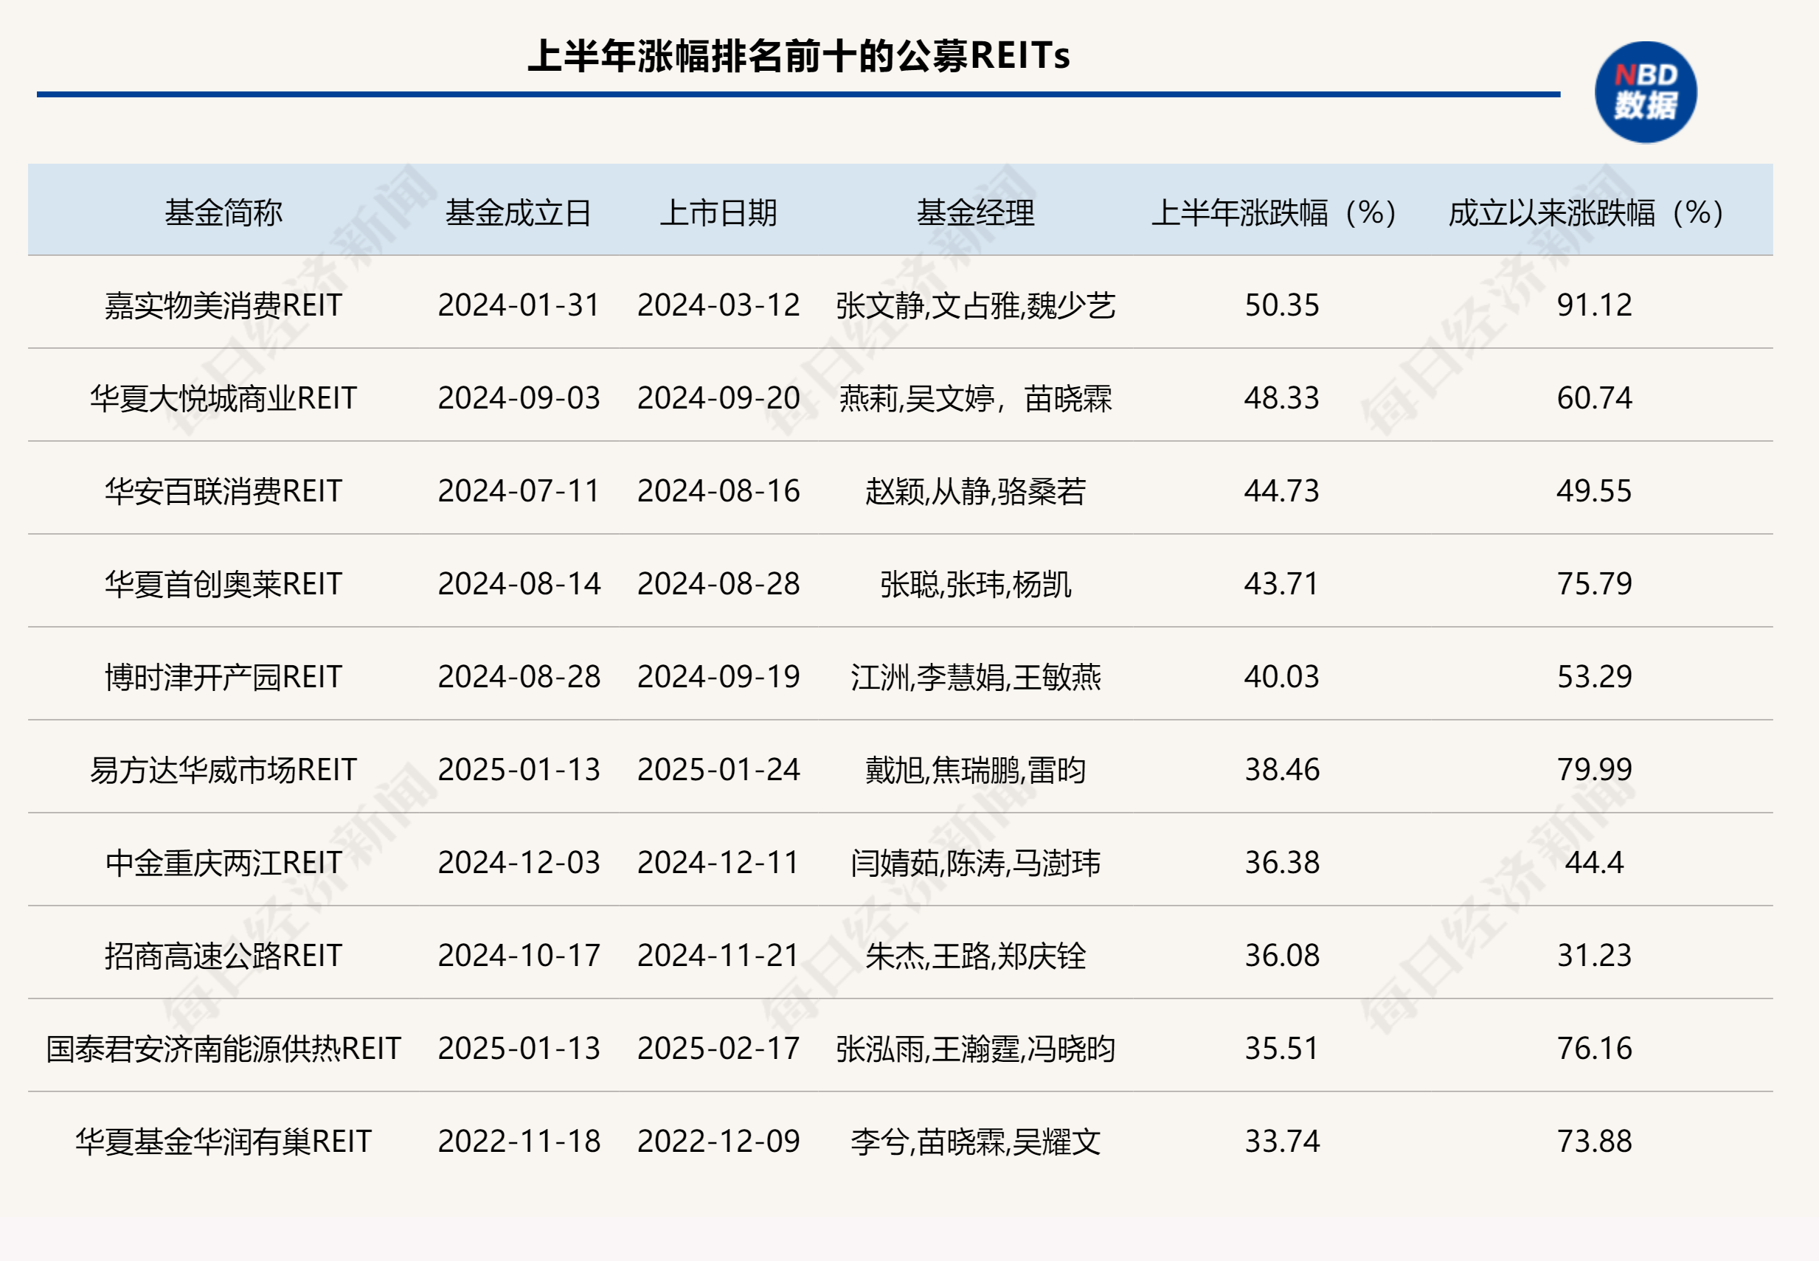Viewport: 1819px width, 1261px height.
Task: Click the 博时津开产园REIT fund name
Action: coord(224,676)
